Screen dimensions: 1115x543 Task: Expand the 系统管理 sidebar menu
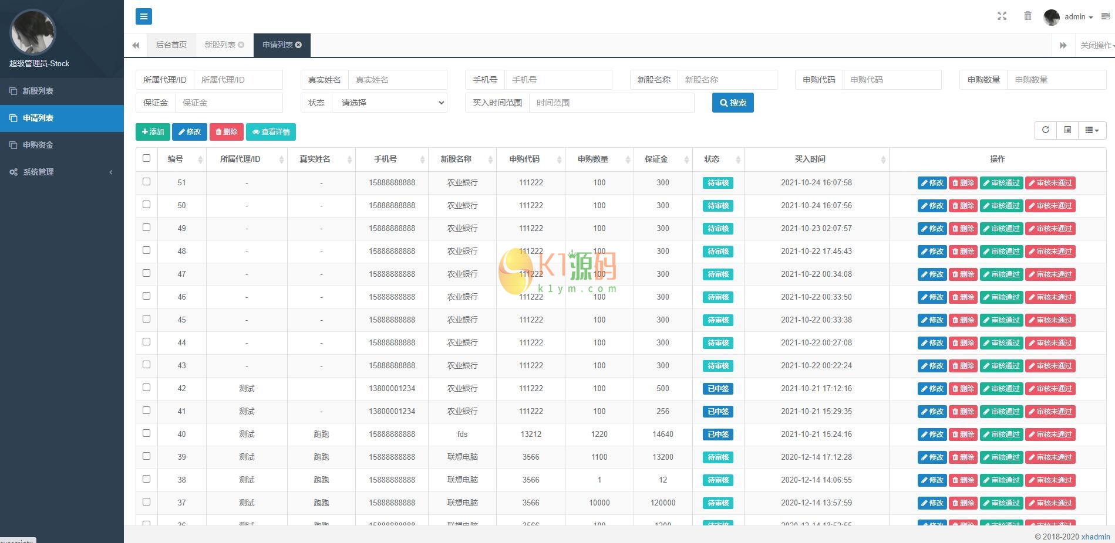(x=62, y=172)
